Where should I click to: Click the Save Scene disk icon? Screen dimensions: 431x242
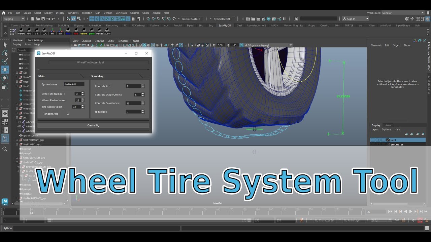[x=43, y=19]
